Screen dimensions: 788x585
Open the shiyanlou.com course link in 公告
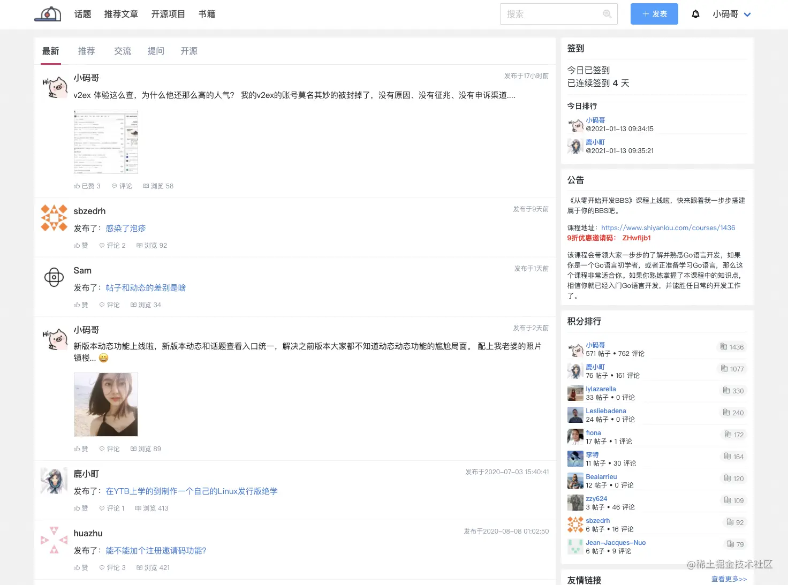pyautogui.click(x=668, y=227)
